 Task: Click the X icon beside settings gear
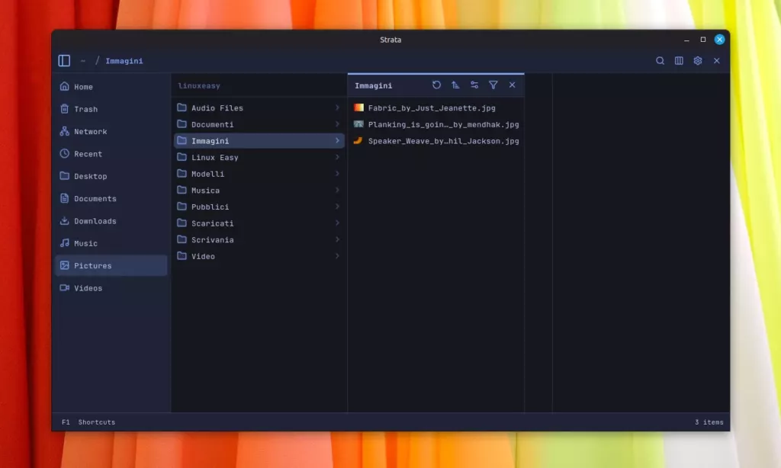point(717,61)
